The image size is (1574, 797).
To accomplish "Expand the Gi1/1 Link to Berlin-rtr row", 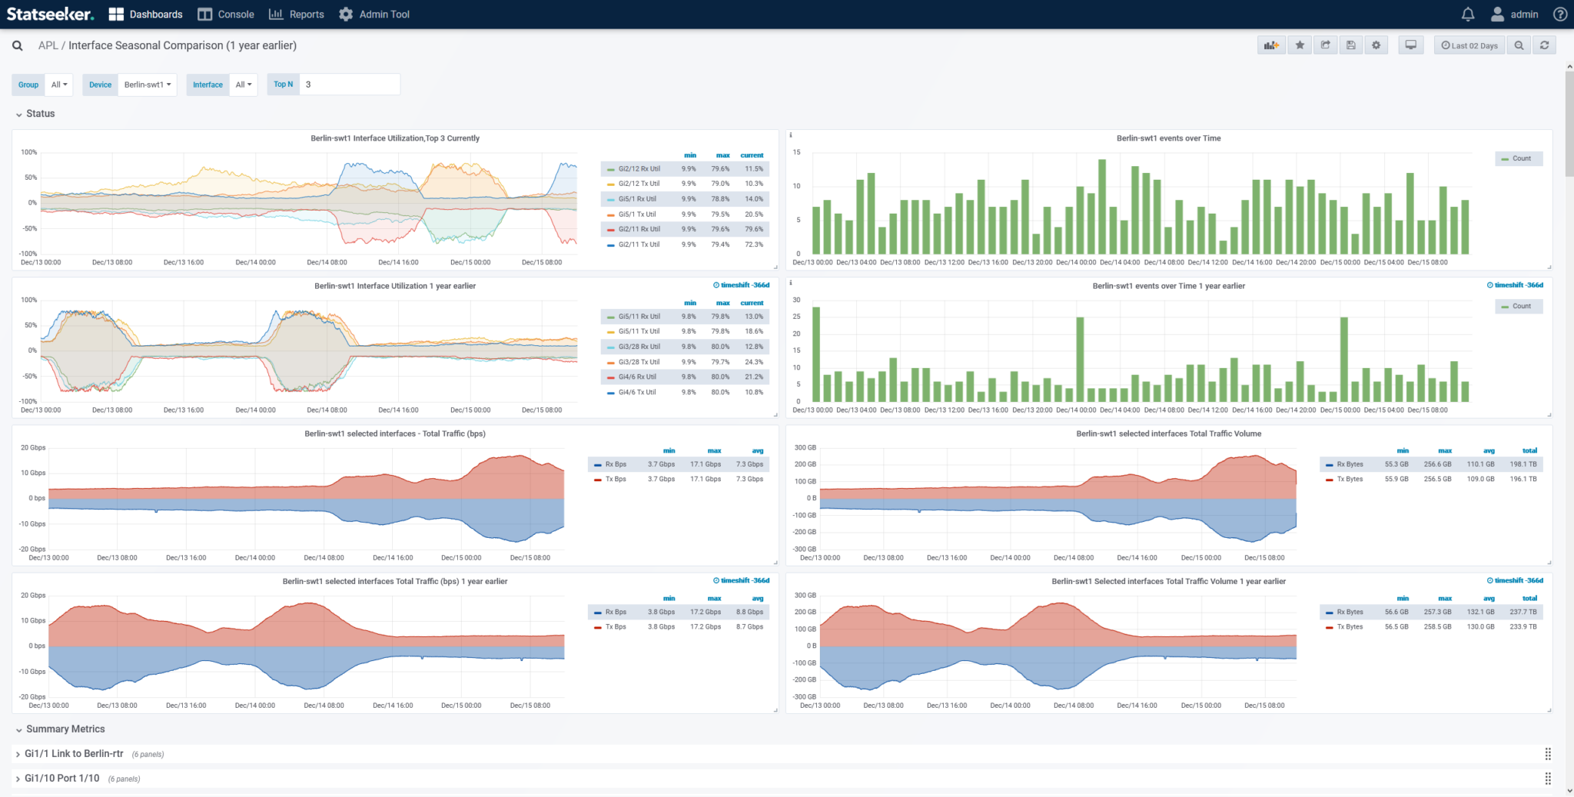I will point(74,754).
